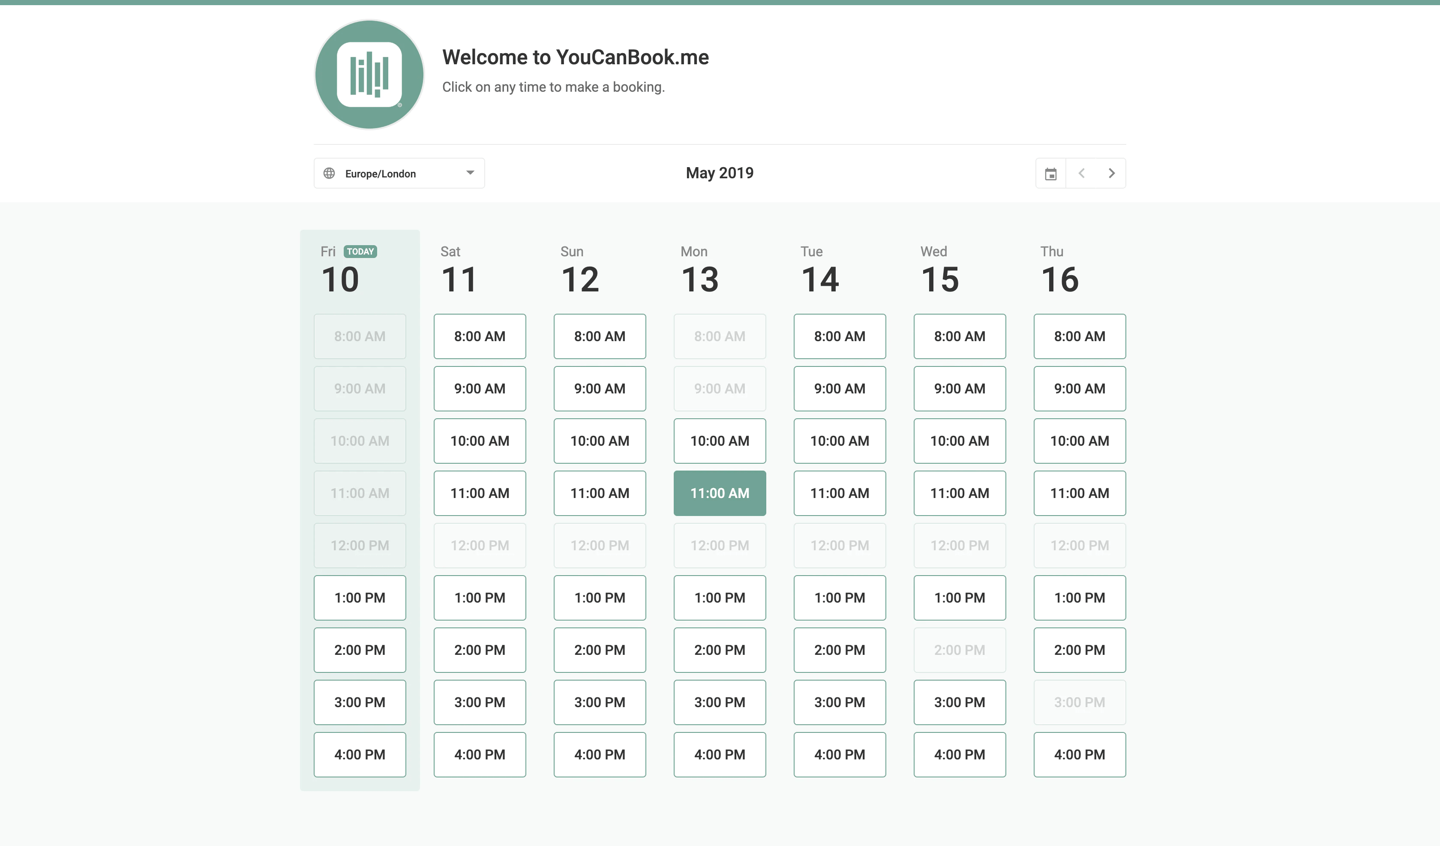Viewport: 1440px width, 846px height.
Task: Select 11:00 AM on Saturday 11
Action: click(480, 493)
